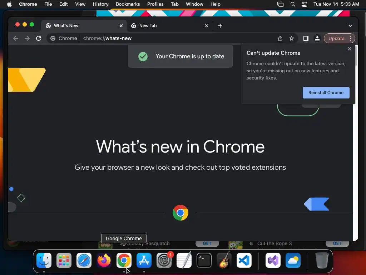Screen dimensions: 366x275
Task: Open the Edit menu
Action: (63, 4)
